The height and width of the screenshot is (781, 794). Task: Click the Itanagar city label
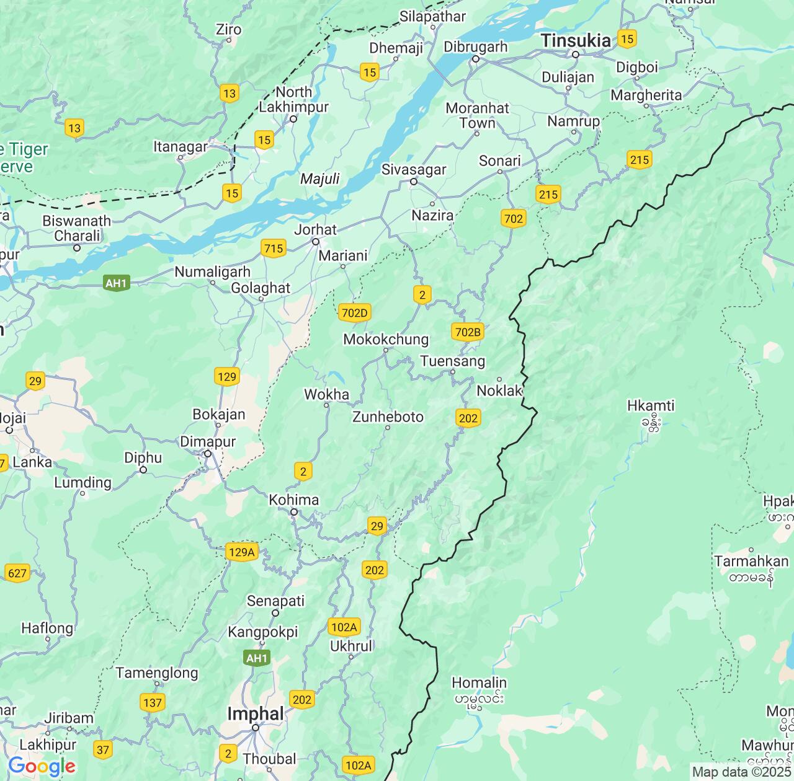pos(181,147)
